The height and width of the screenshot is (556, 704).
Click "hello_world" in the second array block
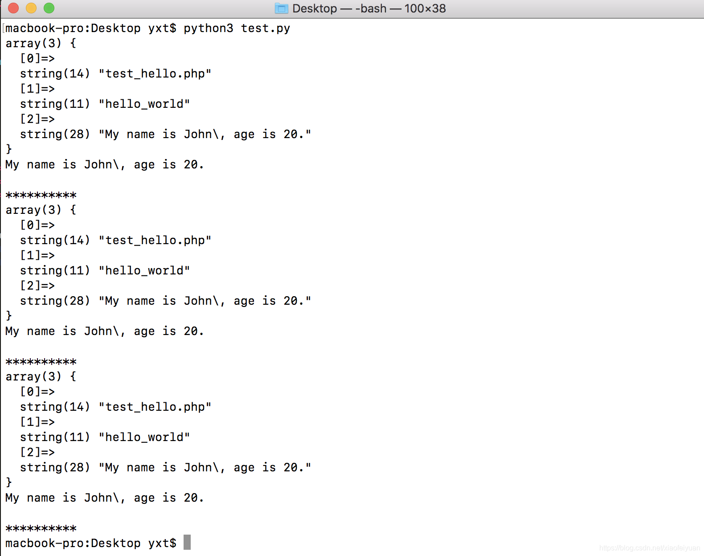144,271
